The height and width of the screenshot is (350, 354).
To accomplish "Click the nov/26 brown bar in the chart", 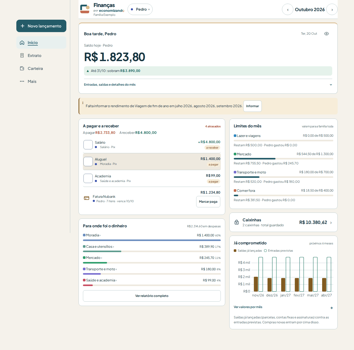I will pos(256,284).
